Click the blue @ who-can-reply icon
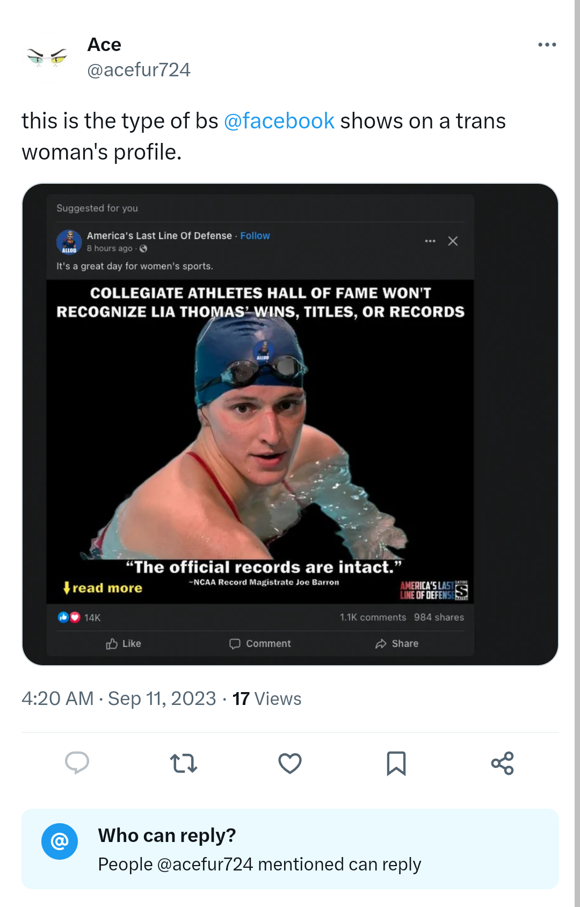 coord(60,841)
